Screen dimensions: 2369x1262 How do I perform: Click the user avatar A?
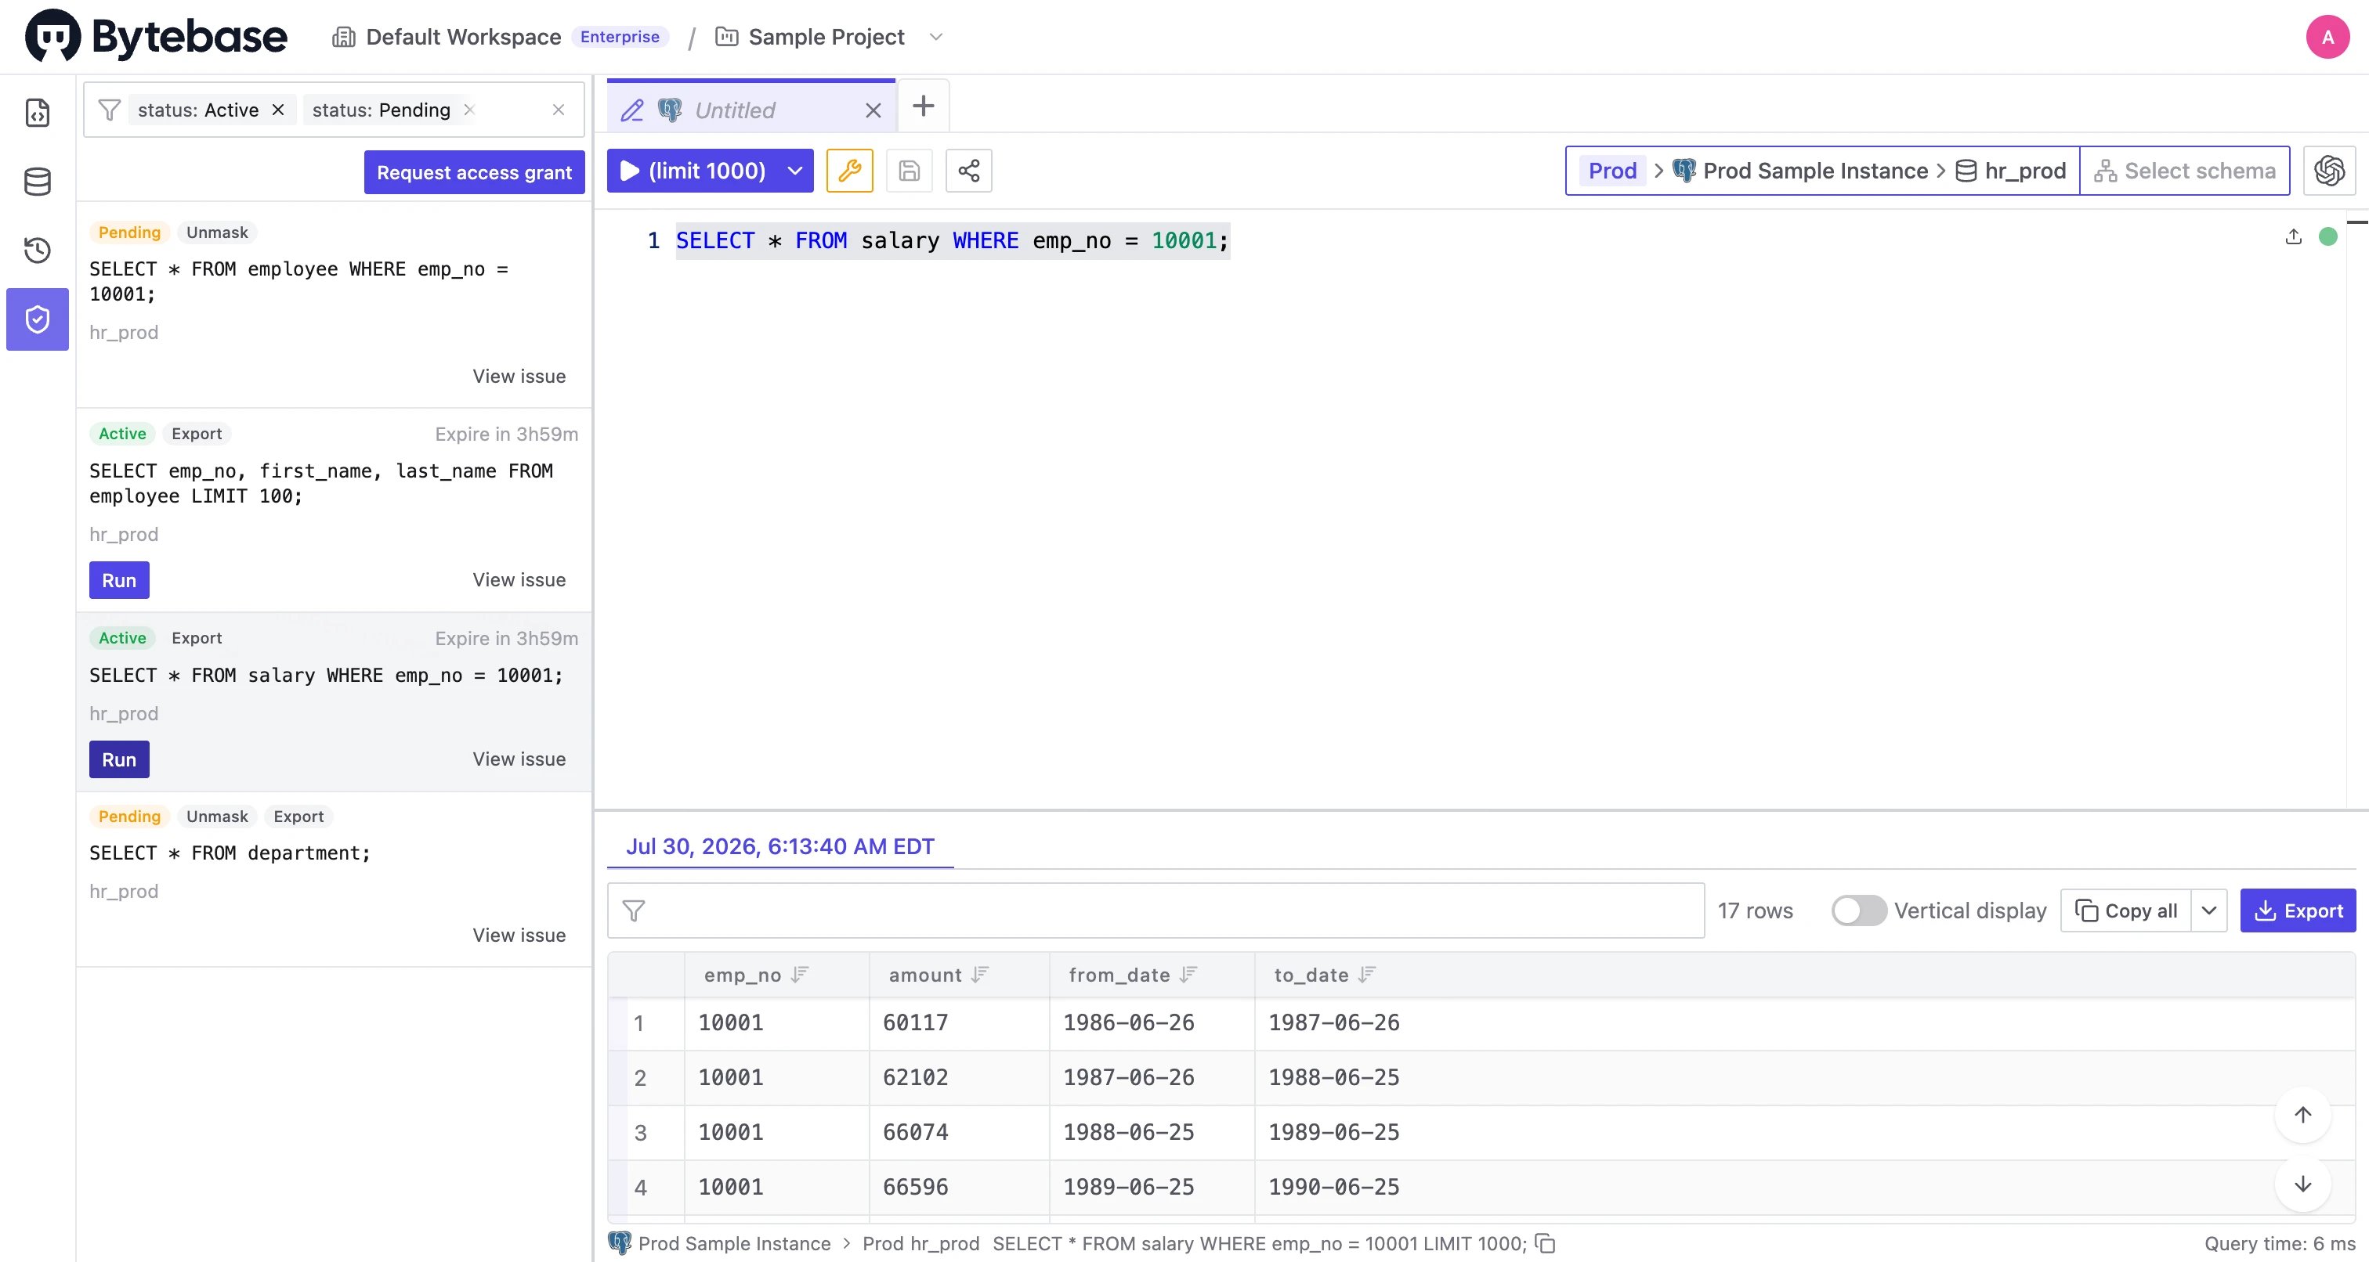point(2327,37)
